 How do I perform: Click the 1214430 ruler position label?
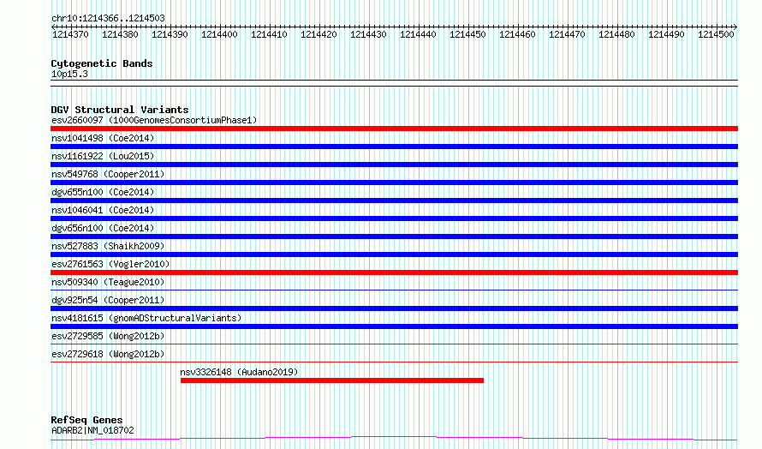click(368, 35)
